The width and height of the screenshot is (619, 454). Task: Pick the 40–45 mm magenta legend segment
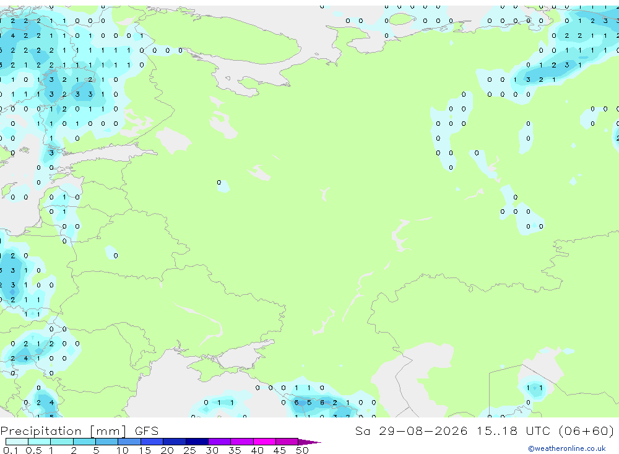(x=264, y=442)
